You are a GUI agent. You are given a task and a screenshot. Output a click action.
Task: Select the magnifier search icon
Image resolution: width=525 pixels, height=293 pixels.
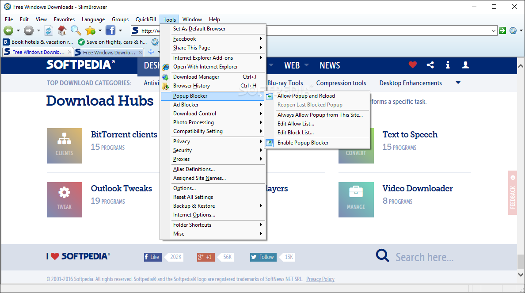(x=76, y=31)
